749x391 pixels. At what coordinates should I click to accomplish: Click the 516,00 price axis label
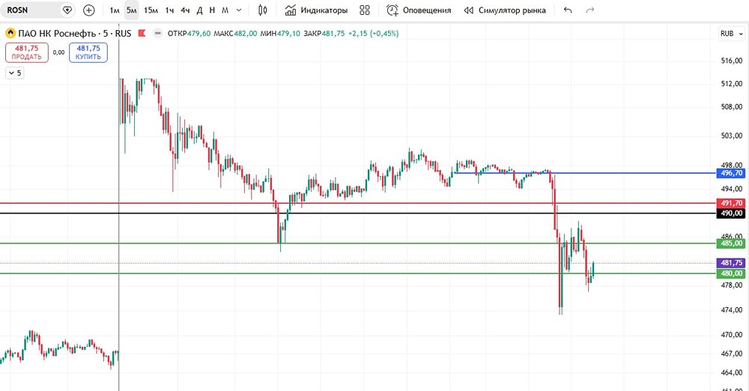click(x=731, y=61)
